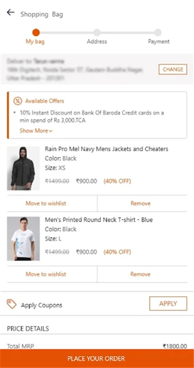Click the Show More chevron arrow
The image size is (194, 368).
click(51, 131)
